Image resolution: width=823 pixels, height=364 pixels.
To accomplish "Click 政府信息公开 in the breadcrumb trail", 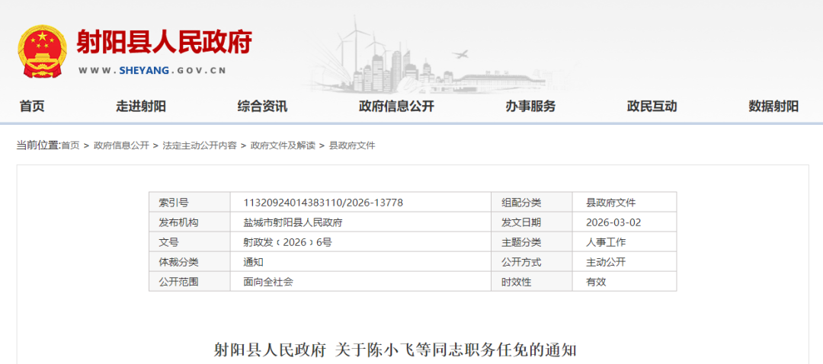I will (x=121, y=145).
